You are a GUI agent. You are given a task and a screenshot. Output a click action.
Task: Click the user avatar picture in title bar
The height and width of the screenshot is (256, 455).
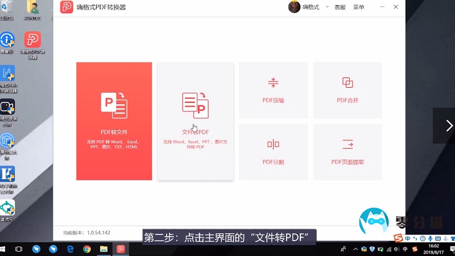[x=294, y=7]
